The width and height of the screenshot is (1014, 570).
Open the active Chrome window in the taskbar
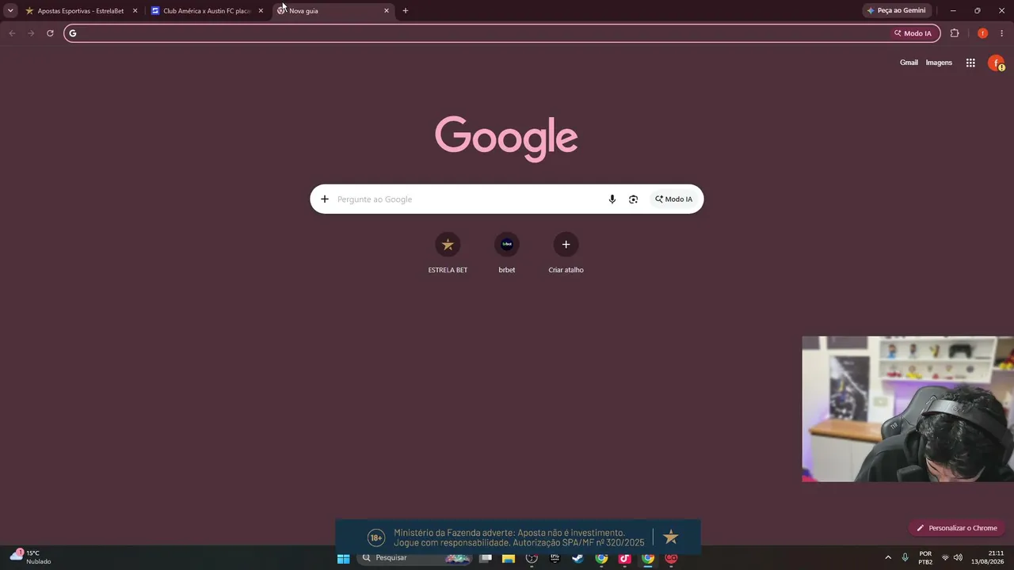coord(649,558)
